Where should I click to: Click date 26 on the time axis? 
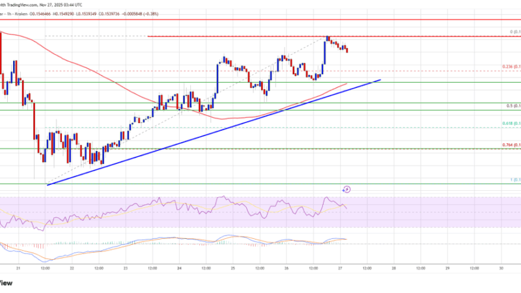pos(287,268)
